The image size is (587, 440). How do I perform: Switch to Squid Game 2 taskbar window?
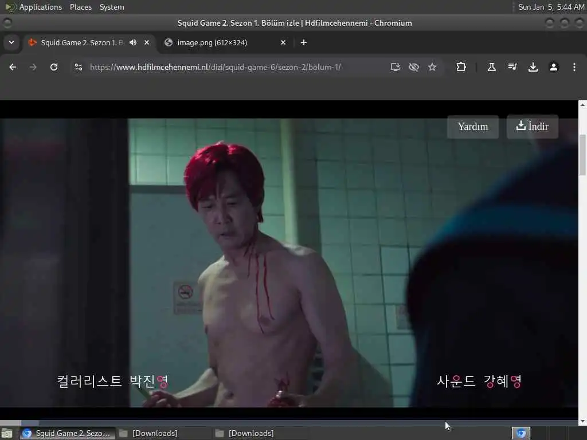point(68,433)
